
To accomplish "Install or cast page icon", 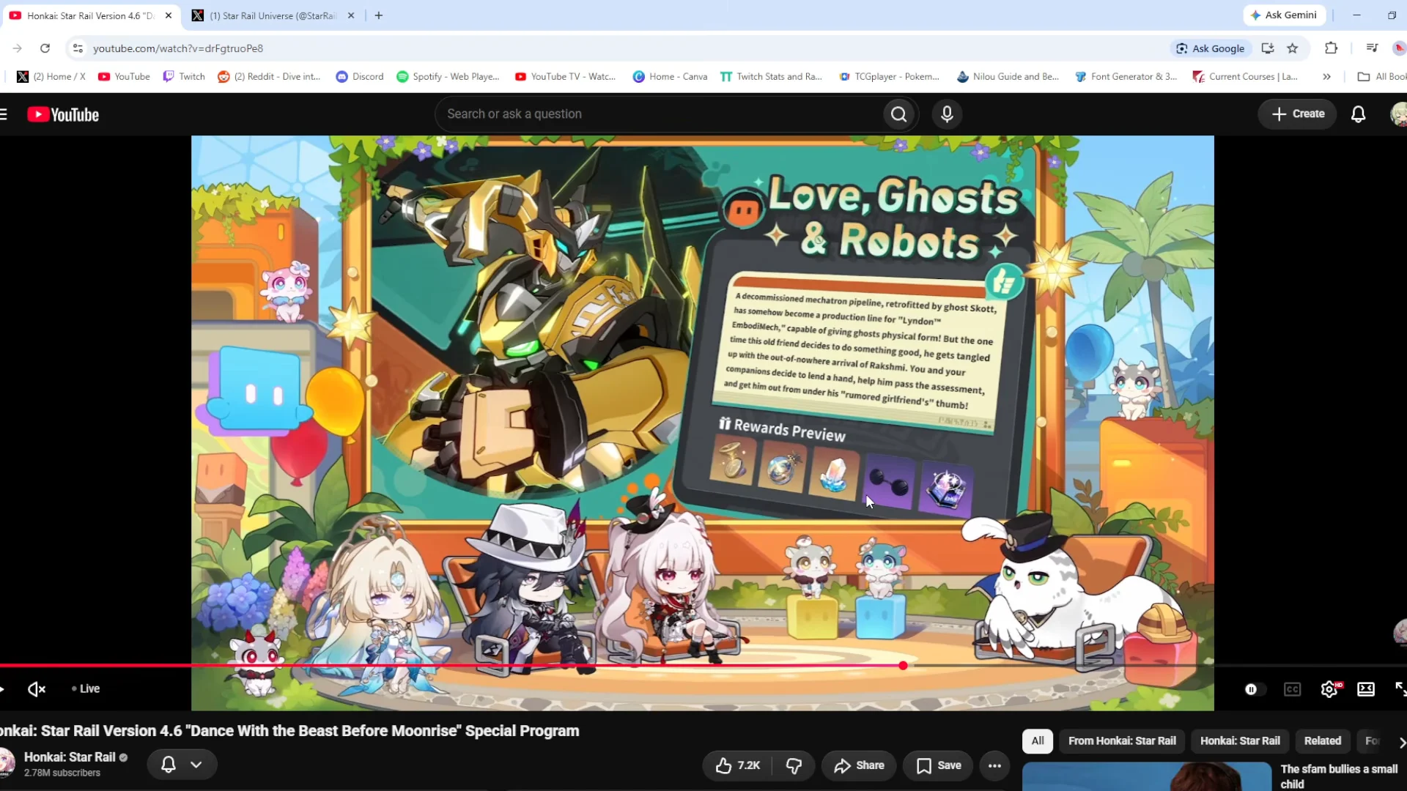I will tap(1268, 48).
